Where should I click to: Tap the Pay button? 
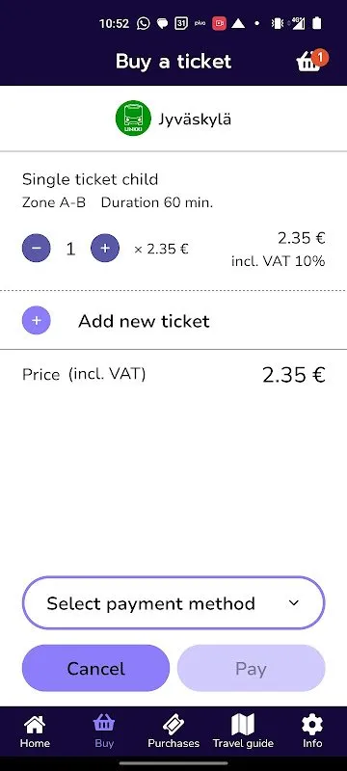pyautogui.click(x=252, y=668)
